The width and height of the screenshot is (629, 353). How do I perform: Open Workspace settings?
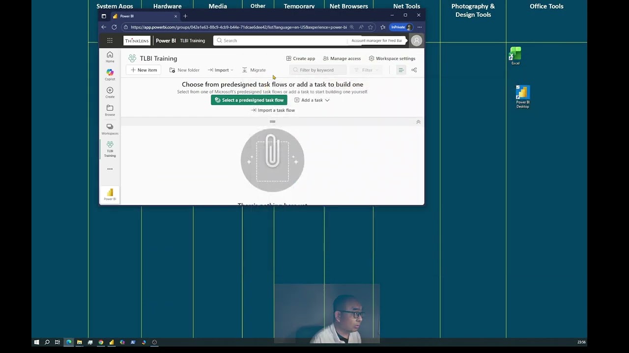point(392,58)
